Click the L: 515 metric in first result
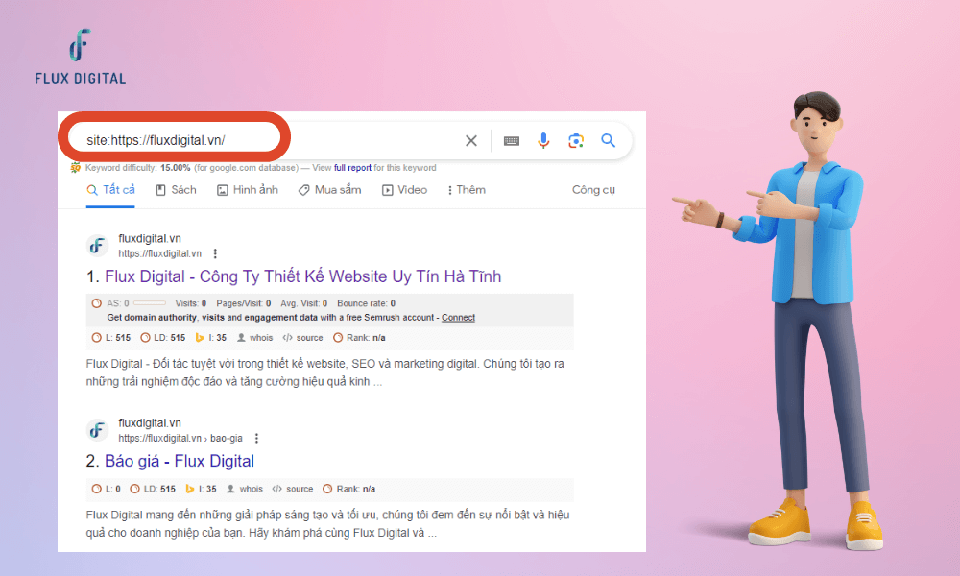Image resolution: width=960 pixels, height=576 pixels. [x=111, y=337]
